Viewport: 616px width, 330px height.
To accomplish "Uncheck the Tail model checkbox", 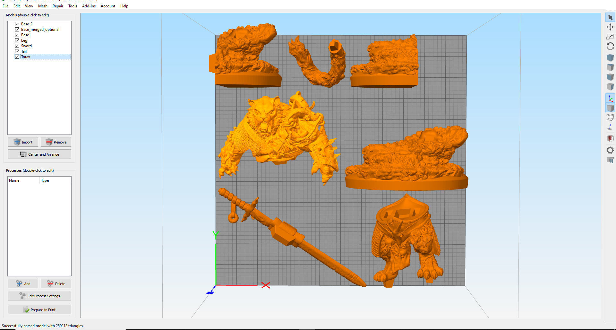I will pos(17,51).
